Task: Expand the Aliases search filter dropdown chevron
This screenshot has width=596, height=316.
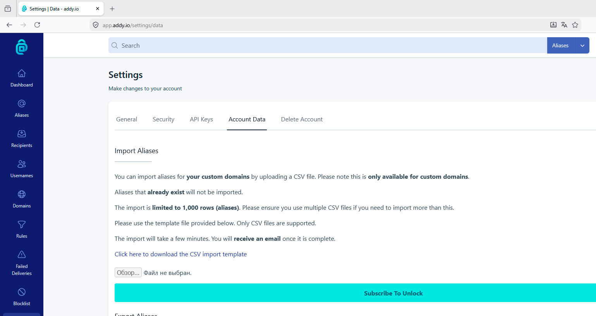Action: point(582,45)
